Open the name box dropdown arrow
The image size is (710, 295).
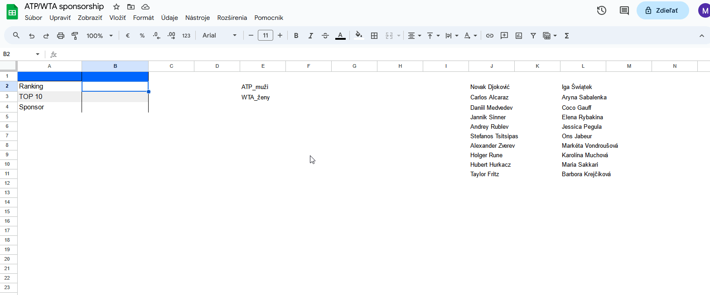pyautogui.click(x=38, y=54)
